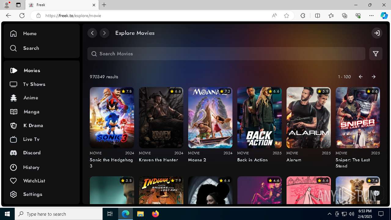Refresh the freek.to page
391x220 pixels.
click(x=22, y=16)
